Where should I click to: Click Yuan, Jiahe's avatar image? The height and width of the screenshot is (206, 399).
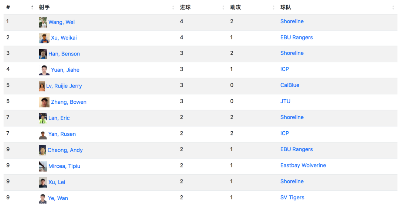click(44, 70)
